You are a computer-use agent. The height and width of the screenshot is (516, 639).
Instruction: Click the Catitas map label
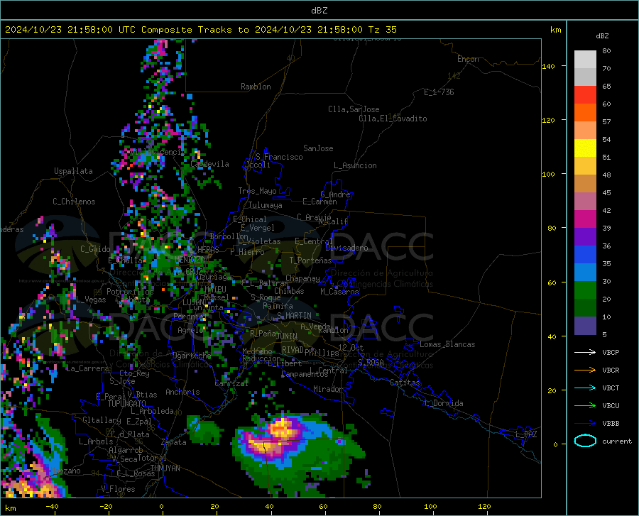point(405,382)
